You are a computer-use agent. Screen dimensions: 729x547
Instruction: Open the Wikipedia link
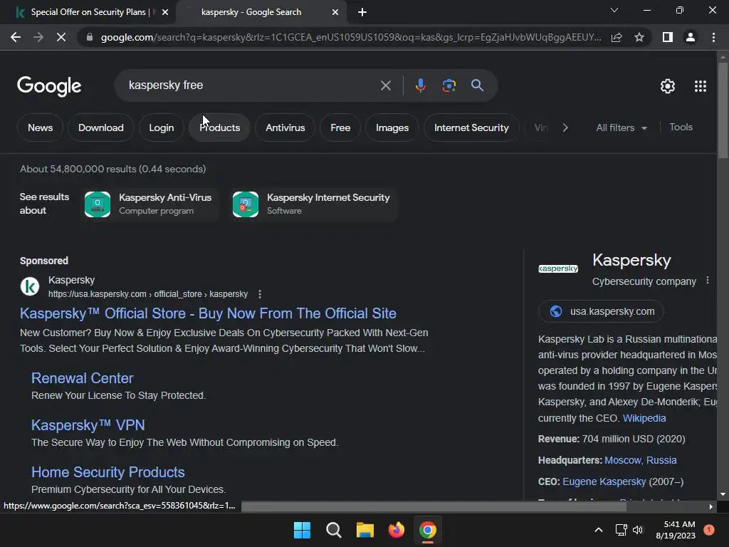(644, 418)
